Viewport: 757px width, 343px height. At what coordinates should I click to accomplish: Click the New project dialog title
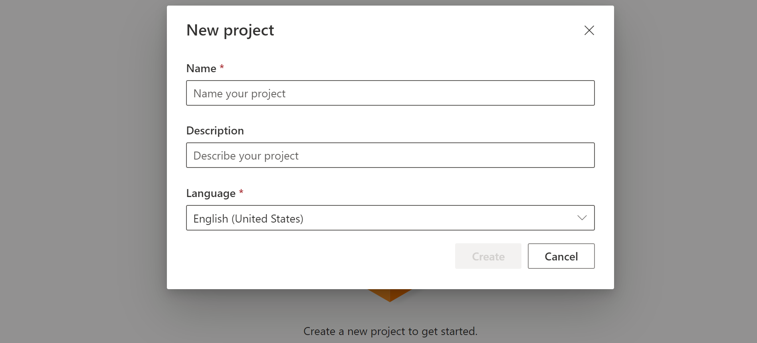coord(230,30)
